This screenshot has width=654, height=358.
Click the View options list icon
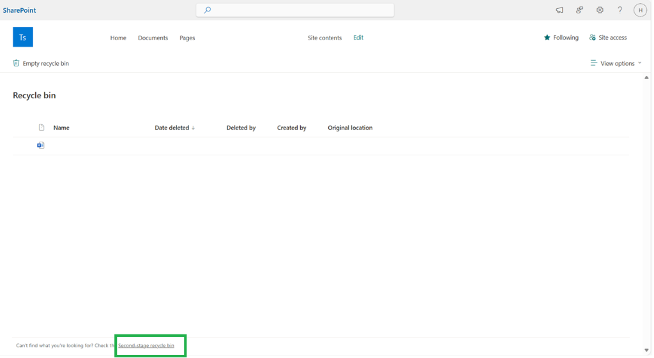593,63
